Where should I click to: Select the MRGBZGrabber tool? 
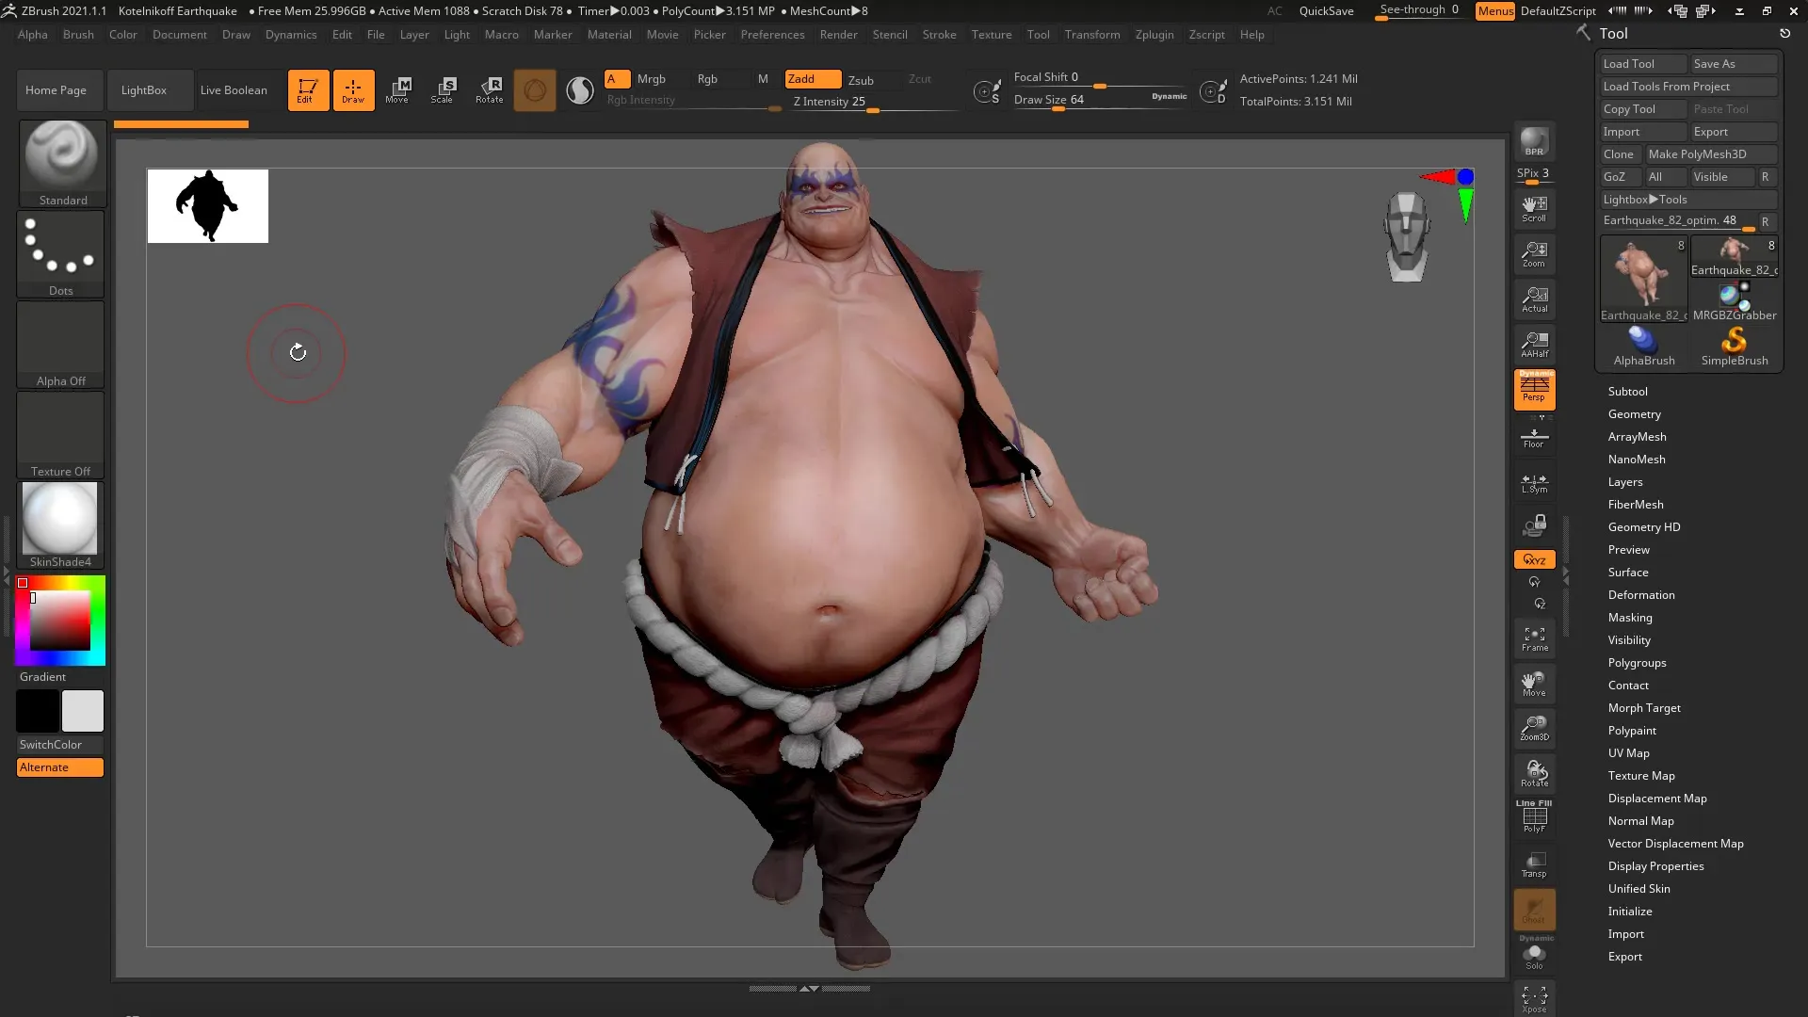tap(1735, 301)
